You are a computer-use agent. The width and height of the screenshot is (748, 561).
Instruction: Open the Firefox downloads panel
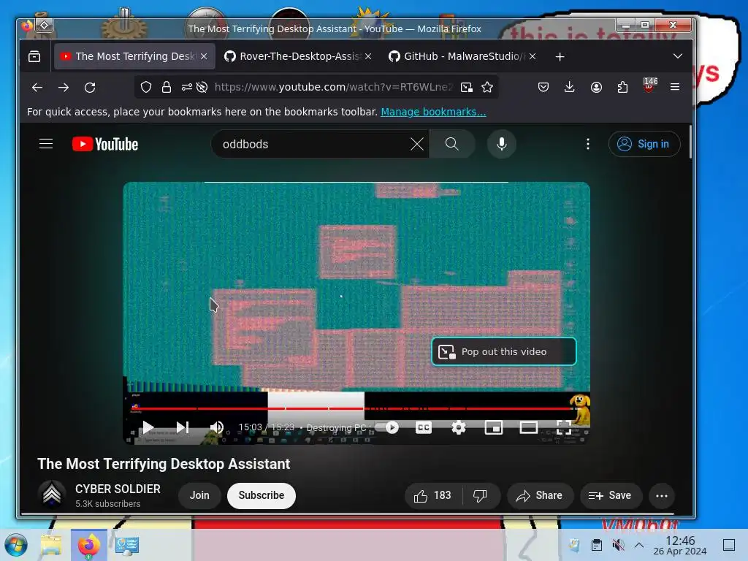[570, 87]
